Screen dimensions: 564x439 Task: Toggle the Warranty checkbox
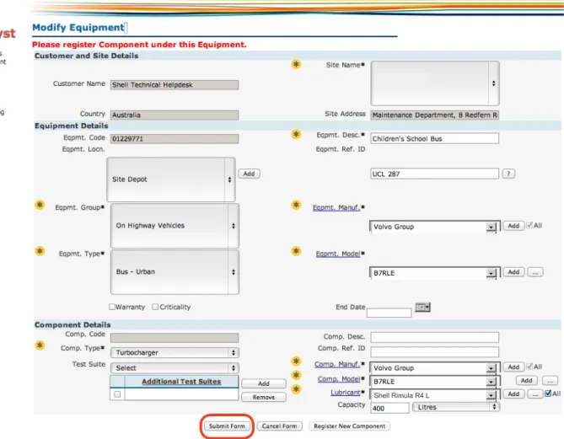112,307
